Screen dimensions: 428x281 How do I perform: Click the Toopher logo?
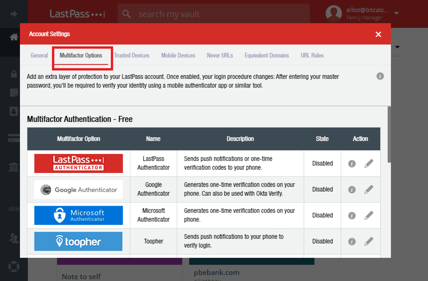pos(78,241)
